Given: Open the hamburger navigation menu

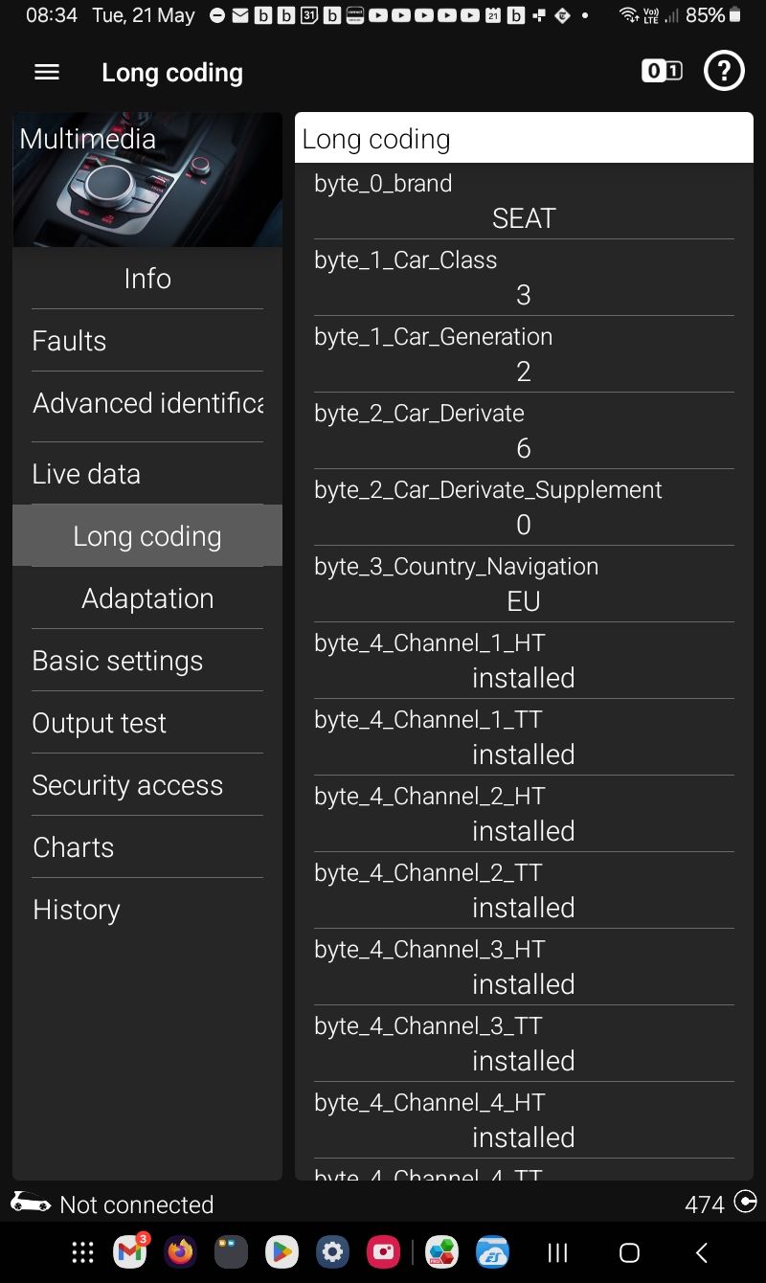Looking at the screenshot, I should [x=47, y=72].
